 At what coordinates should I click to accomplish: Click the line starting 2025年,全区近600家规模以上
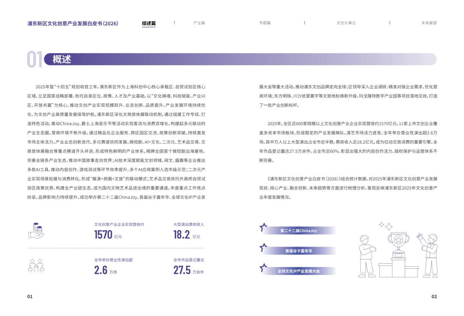coord(352,124)
